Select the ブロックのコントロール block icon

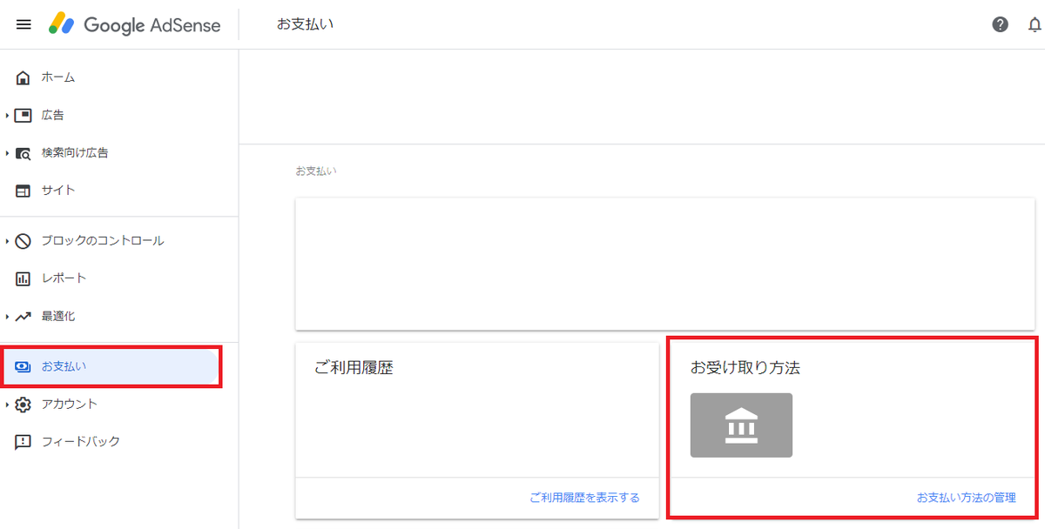pyautogui.click(x=22, y=241)
